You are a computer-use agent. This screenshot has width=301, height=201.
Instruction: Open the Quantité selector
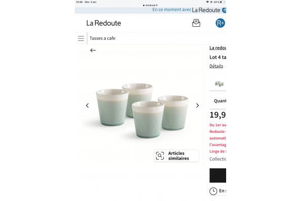point(220,101)
